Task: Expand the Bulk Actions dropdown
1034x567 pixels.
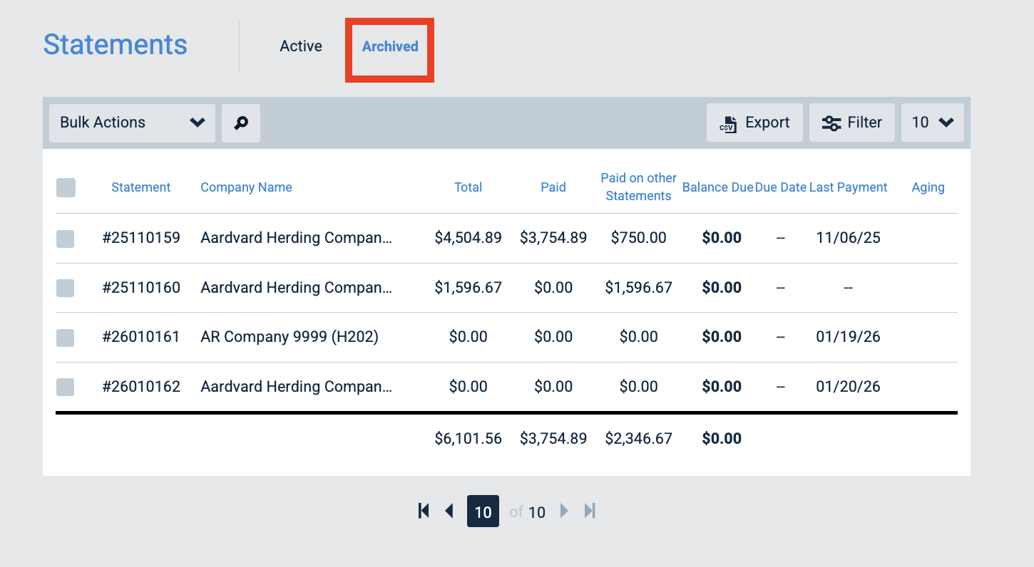Action: tap(132, 123)
